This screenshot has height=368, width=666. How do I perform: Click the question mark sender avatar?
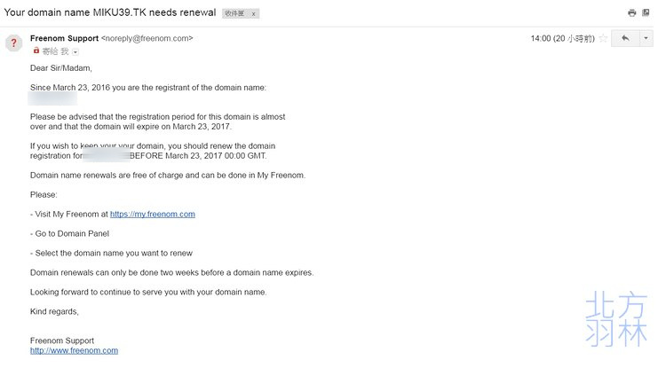point(14,43)
